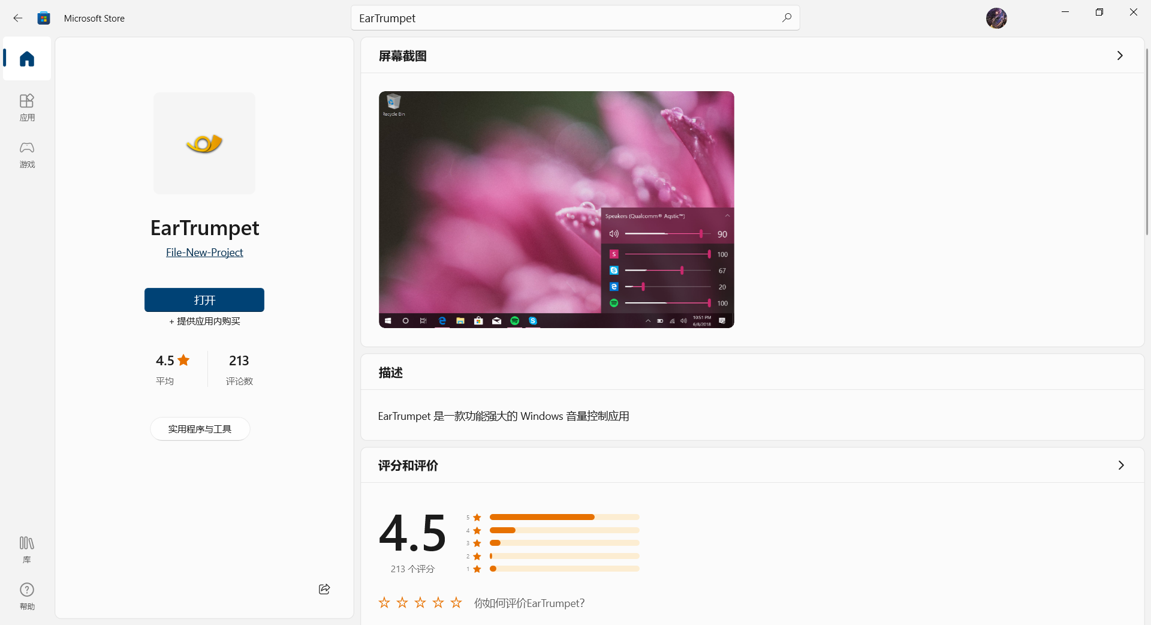Click the EarTrumpet description text
Image resolution: width=1151 pixels, height=625 pixels.
pos(504,416)
